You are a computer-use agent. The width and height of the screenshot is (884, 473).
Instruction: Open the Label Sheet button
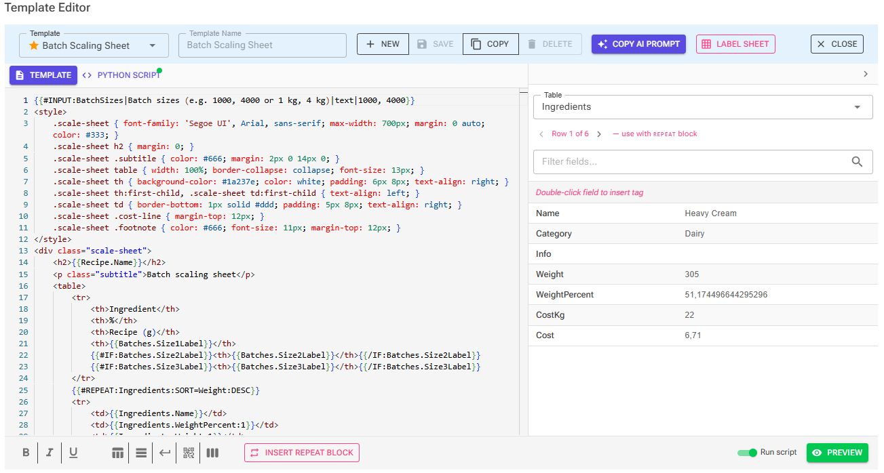click(x=735, y=44)
